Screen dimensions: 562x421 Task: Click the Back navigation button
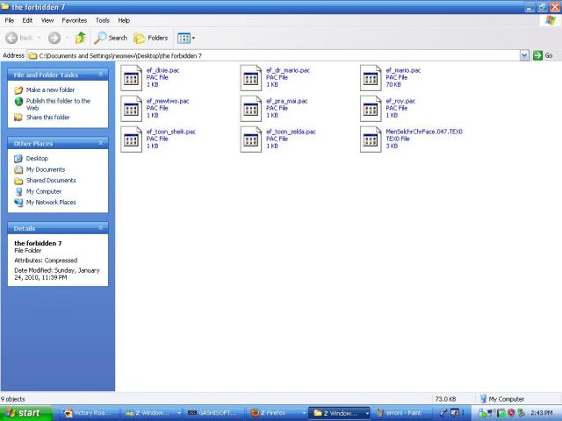[20, 38]
